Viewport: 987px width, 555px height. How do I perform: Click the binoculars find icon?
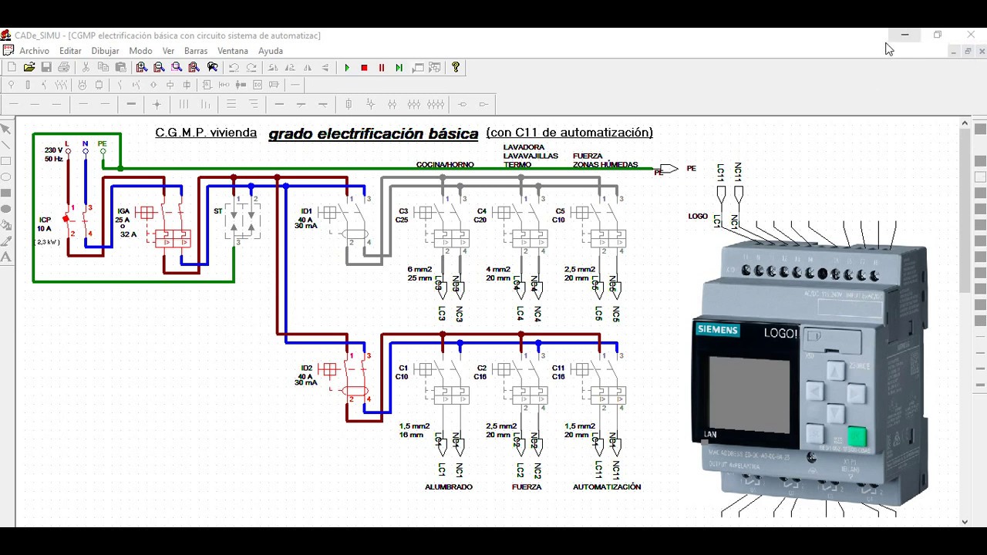click(212, 68)
